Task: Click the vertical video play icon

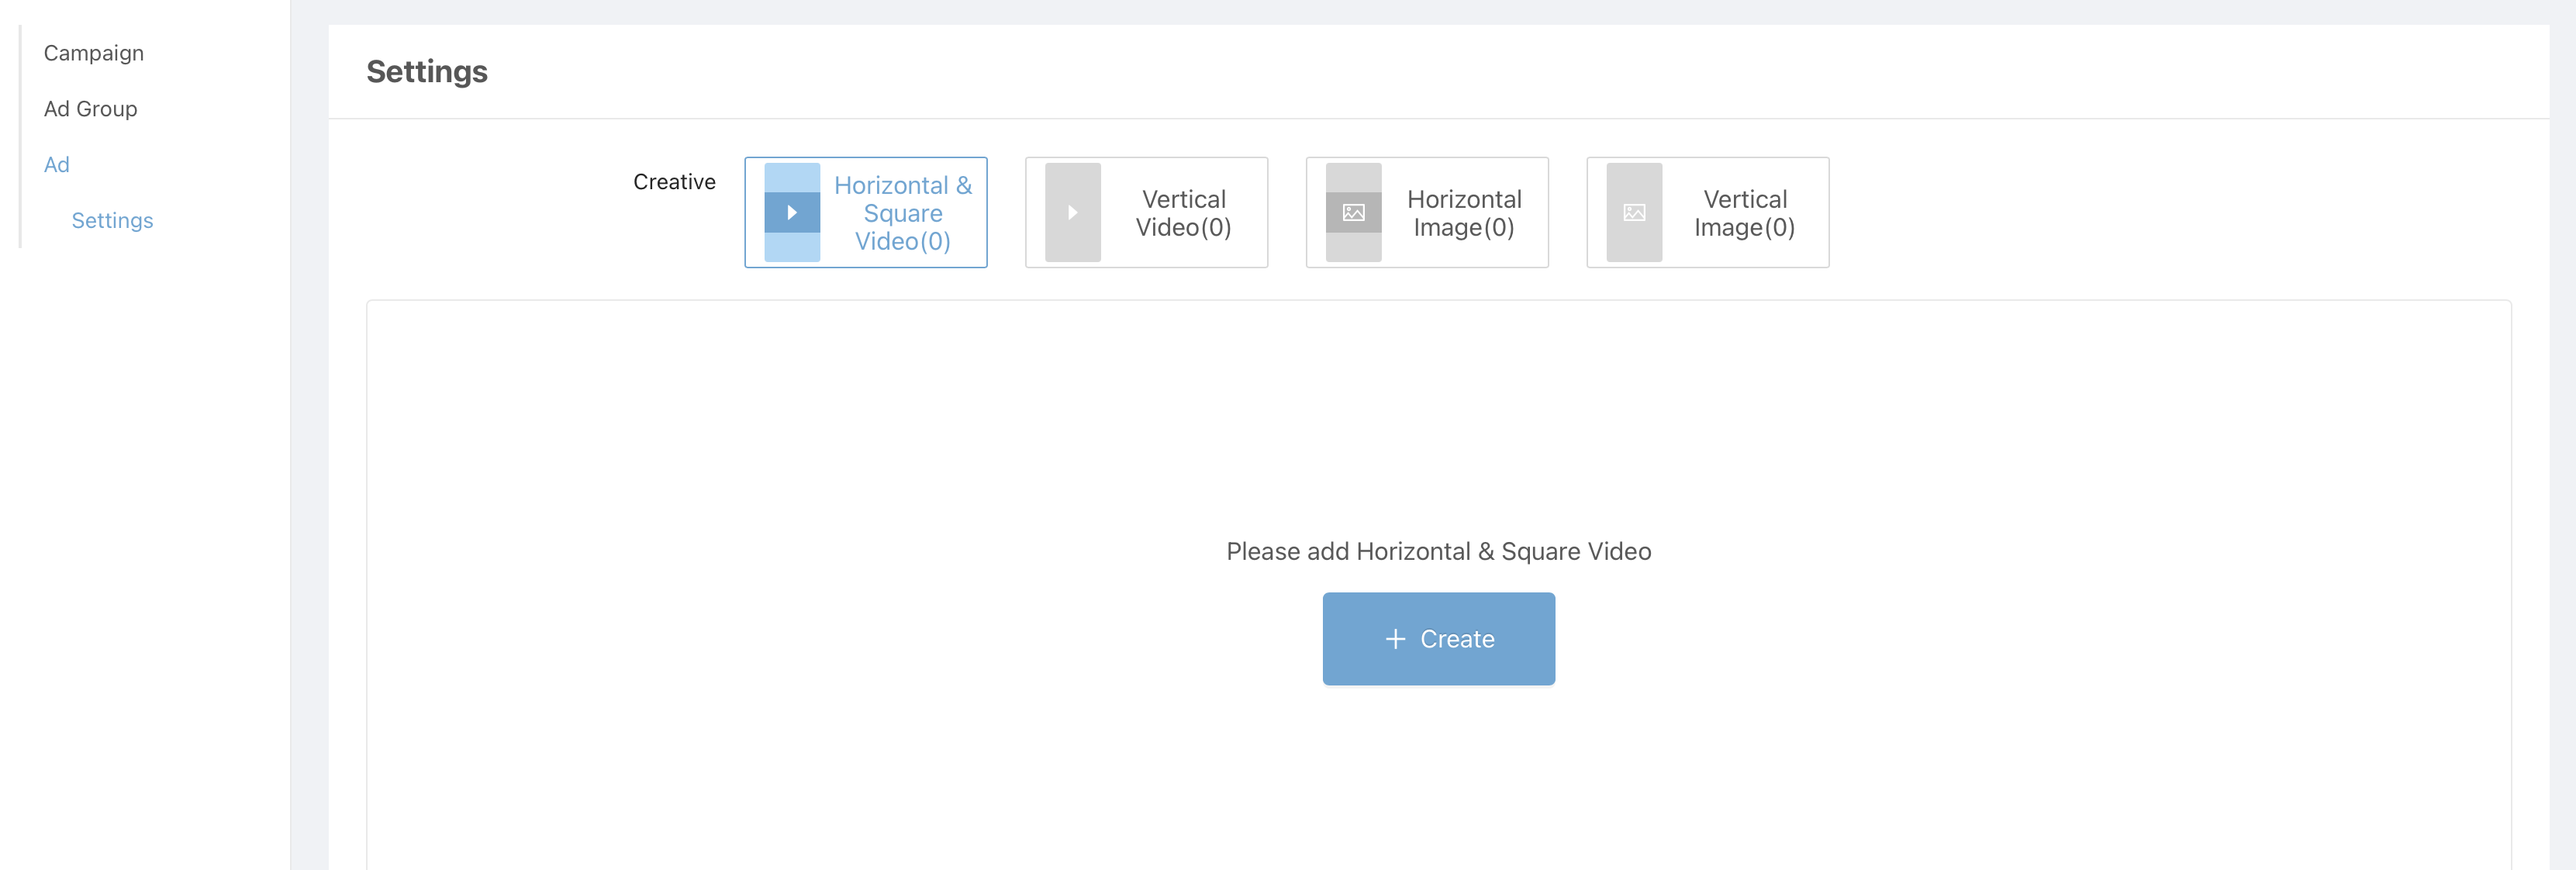Action: [x=1072, y=212]
